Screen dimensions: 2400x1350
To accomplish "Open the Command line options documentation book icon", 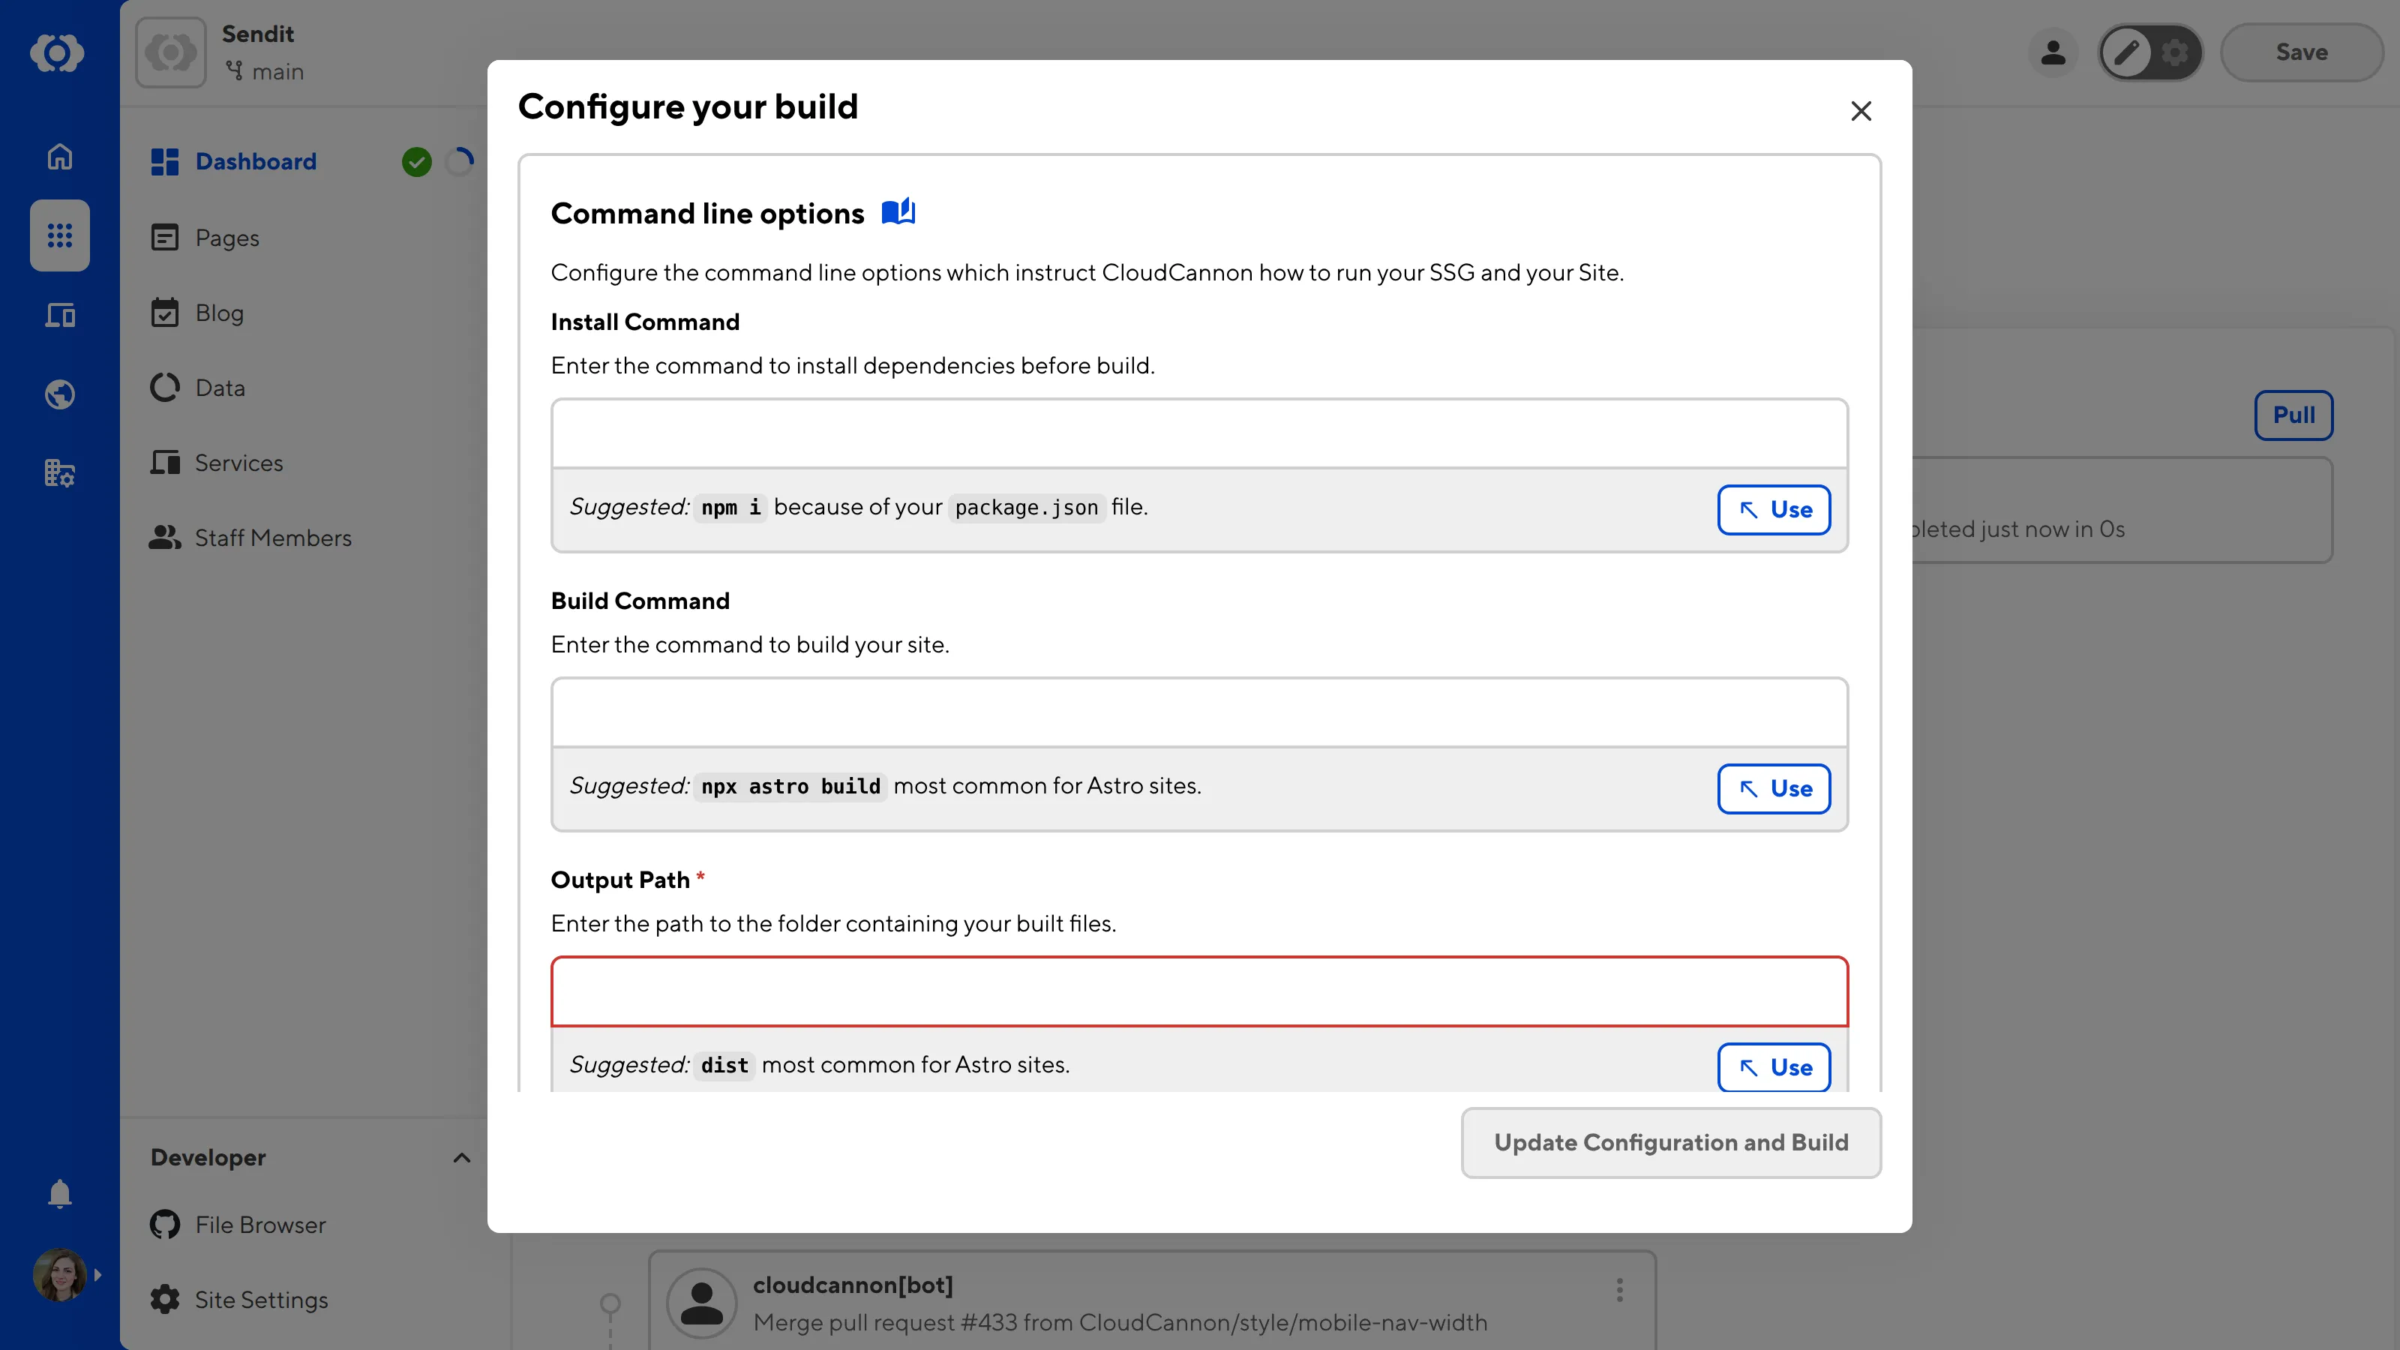I will click(x=899, y=211).
